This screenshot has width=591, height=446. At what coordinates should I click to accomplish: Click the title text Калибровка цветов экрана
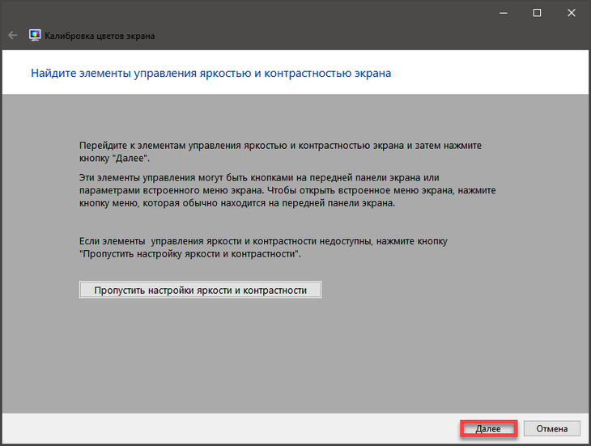click(100, 36)
